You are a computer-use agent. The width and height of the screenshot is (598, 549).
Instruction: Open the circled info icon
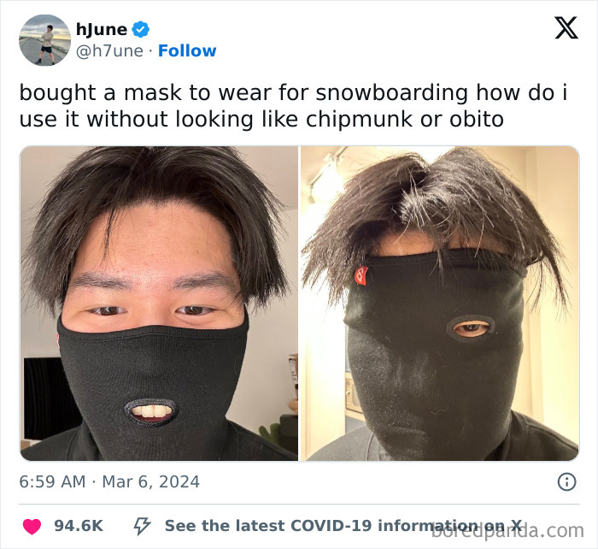pyautogui.click(x=566, y=481)
